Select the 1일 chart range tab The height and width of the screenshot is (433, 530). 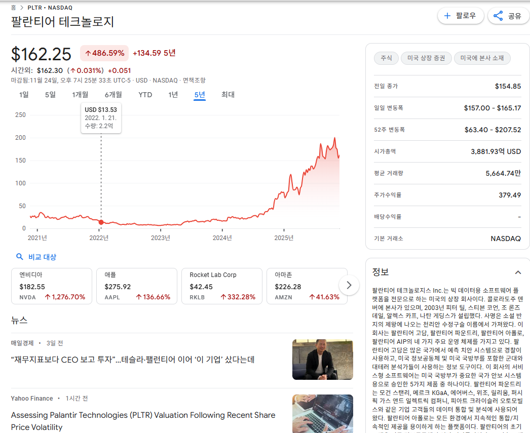[x=24, y=95]
